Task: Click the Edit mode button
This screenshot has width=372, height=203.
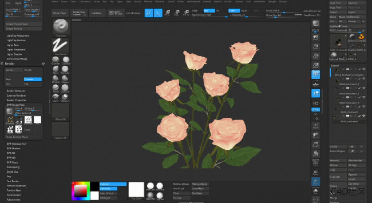Action: [x=149, y=13]
